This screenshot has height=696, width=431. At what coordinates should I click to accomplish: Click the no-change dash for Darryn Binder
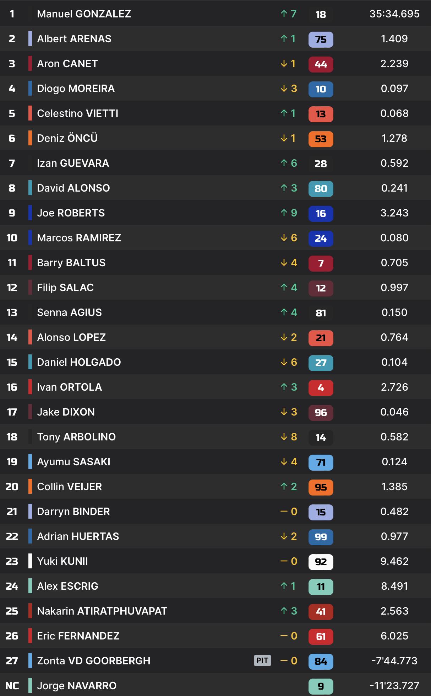click(284, 511)
